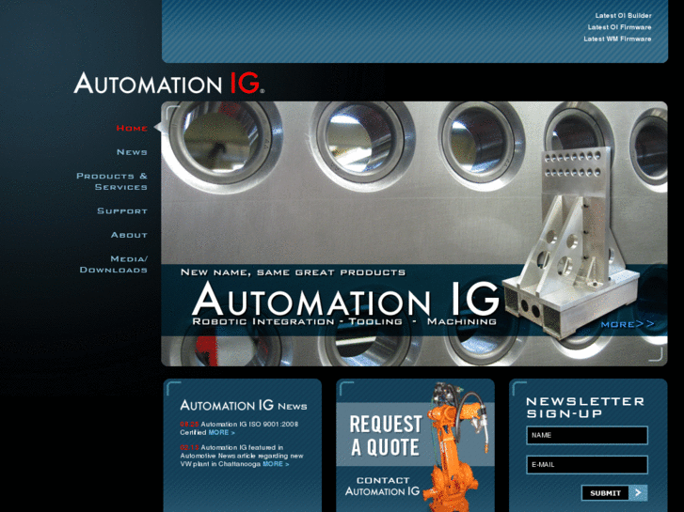
Task: Submit the newsletter sign-up
Action: coord(605,493)
